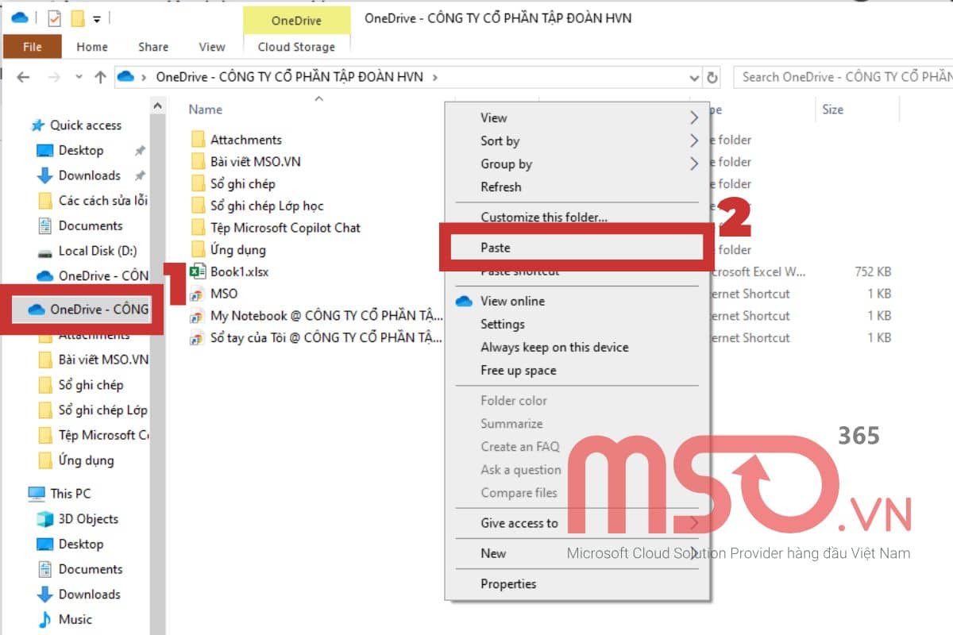
Task: Click the OneDrive cloud icon in title bar
Action: (20, 17)
